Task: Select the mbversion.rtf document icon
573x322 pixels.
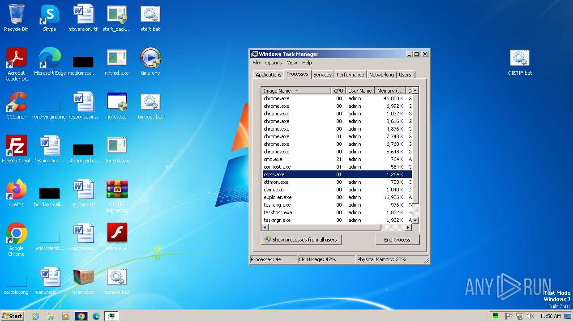Action: coord(83,18)
